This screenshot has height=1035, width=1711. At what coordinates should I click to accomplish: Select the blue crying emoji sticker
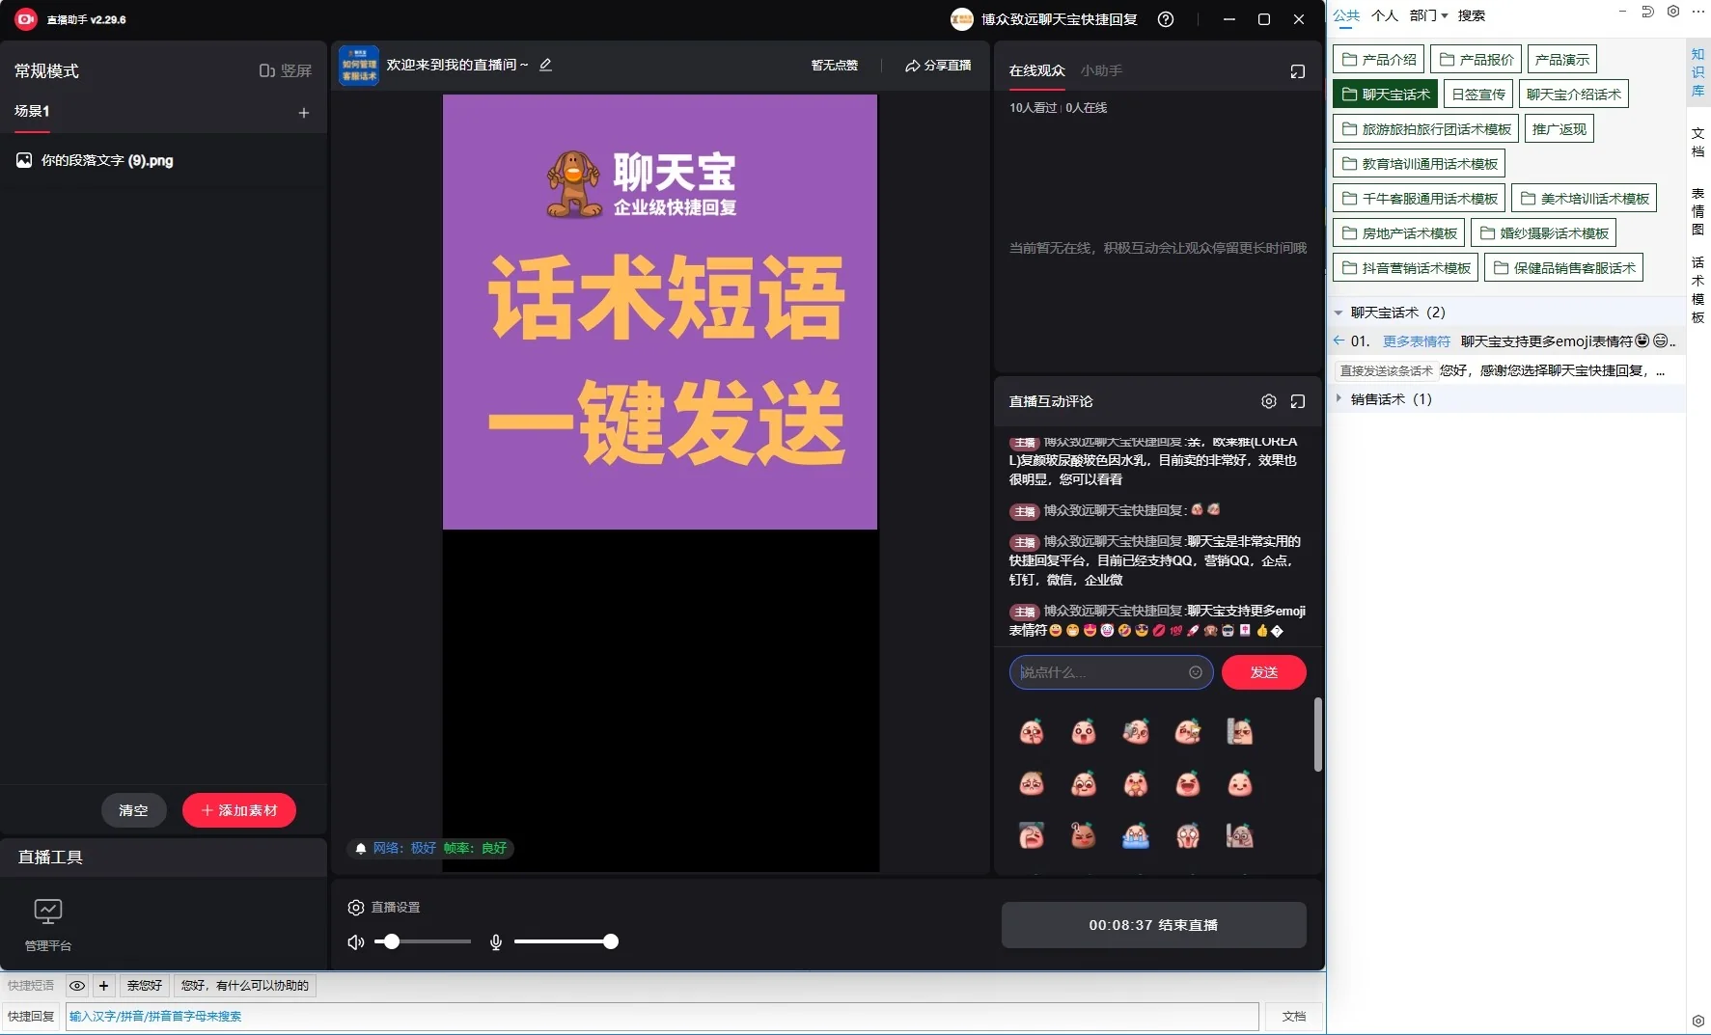1136,836
